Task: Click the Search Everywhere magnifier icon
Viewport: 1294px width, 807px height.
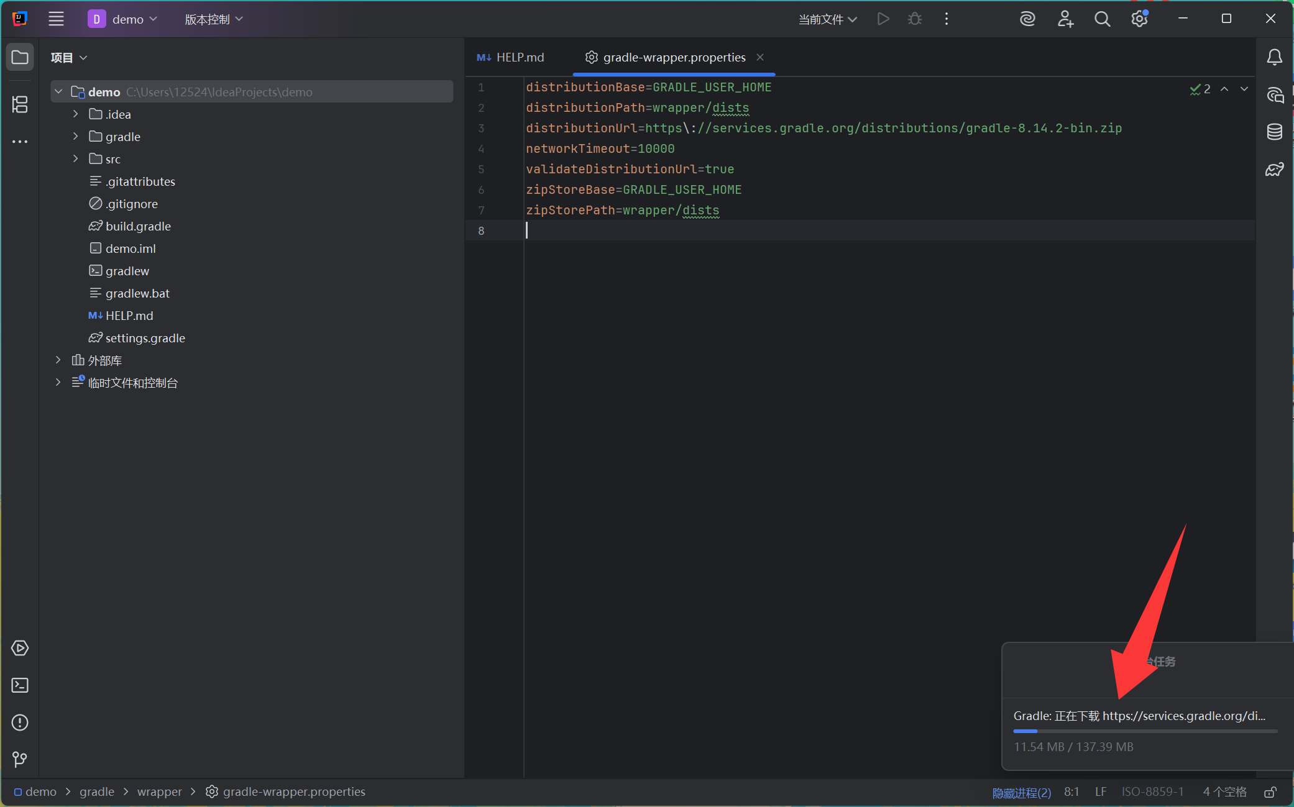Action: click(x=1102, y=19)
